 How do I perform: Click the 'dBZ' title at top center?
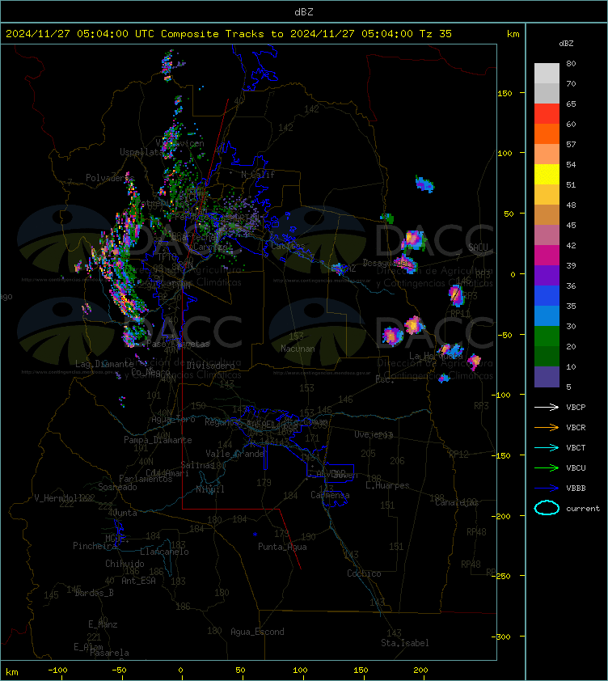pos(303,12)
